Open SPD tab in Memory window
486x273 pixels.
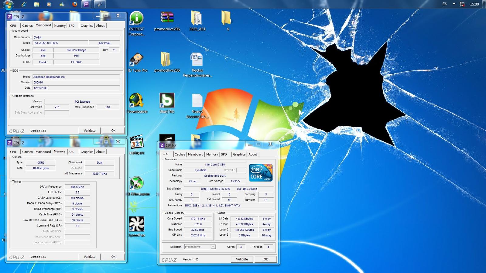(71, 152)
